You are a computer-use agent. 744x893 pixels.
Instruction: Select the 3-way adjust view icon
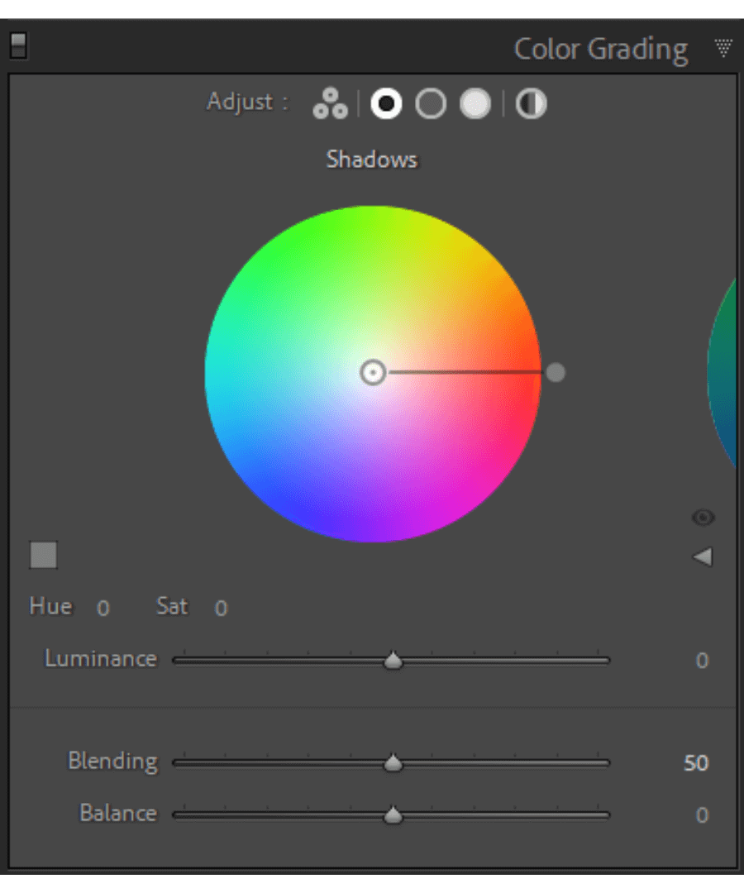point(330,103)
